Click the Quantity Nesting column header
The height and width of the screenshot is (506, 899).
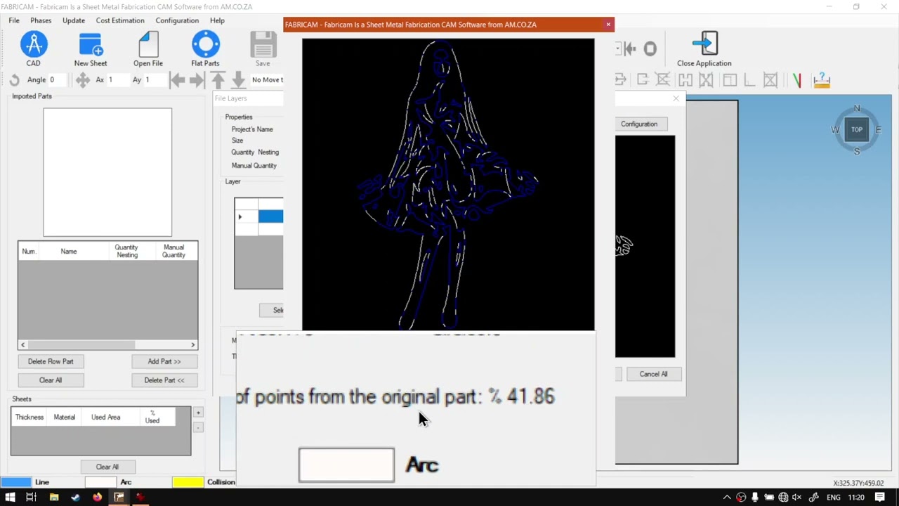[x=126, y=251]
